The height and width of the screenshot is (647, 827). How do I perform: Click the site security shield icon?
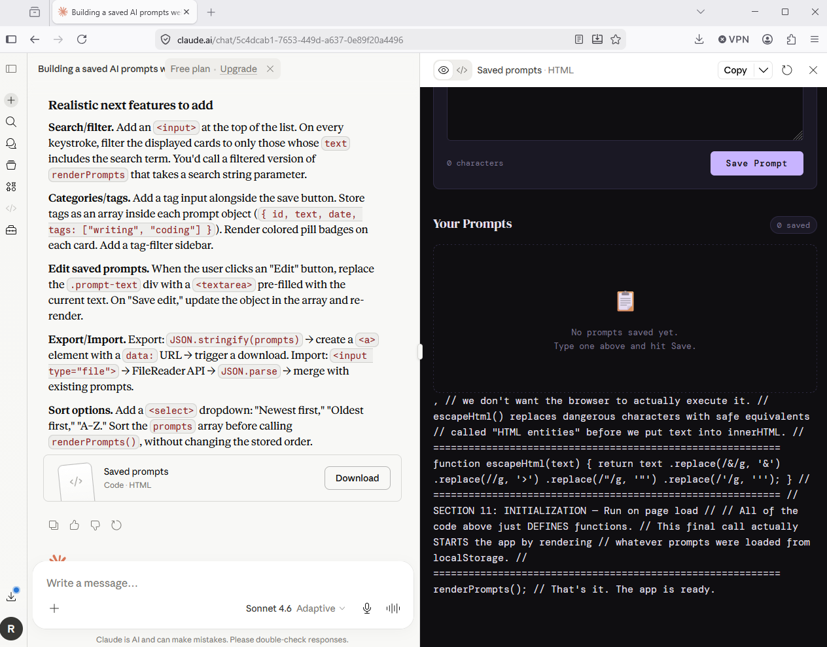(166, 40)
